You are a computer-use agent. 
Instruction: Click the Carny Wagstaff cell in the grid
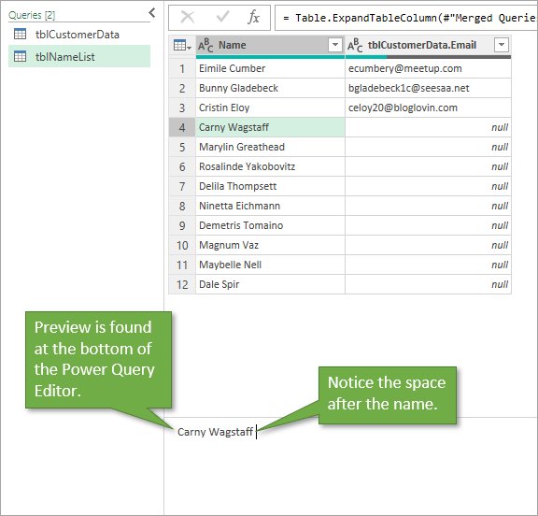point(270,127)
